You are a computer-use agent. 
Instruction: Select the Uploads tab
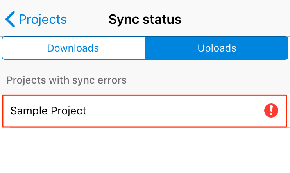tap(217, 48)
